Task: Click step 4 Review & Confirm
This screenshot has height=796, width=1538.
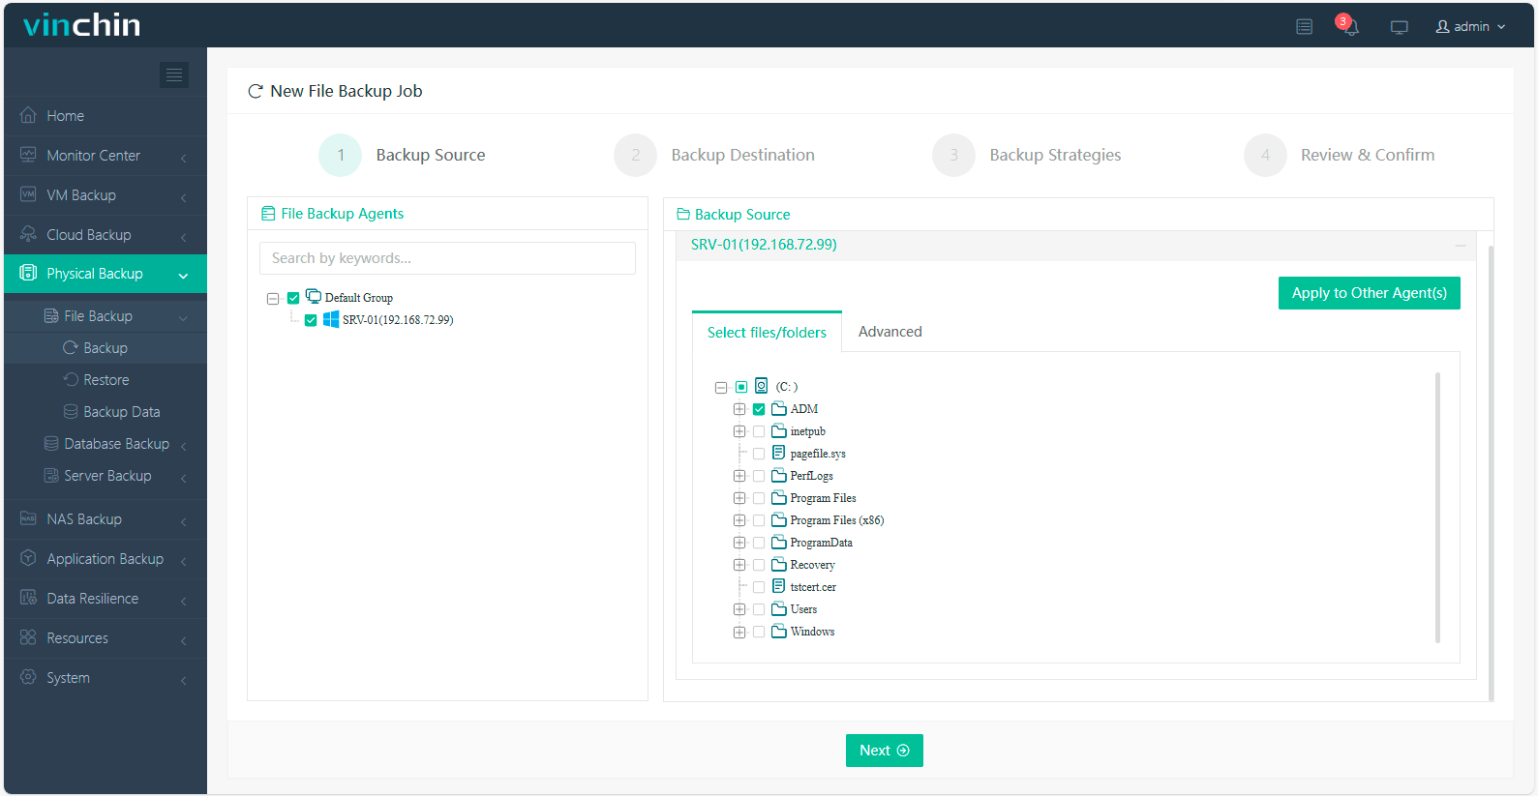Action: tap(1340, 155)
